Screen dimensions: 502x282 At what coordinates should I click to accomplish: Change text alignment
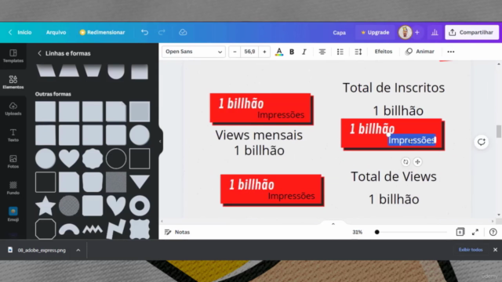pyautogui.click(x=322, y=52)
